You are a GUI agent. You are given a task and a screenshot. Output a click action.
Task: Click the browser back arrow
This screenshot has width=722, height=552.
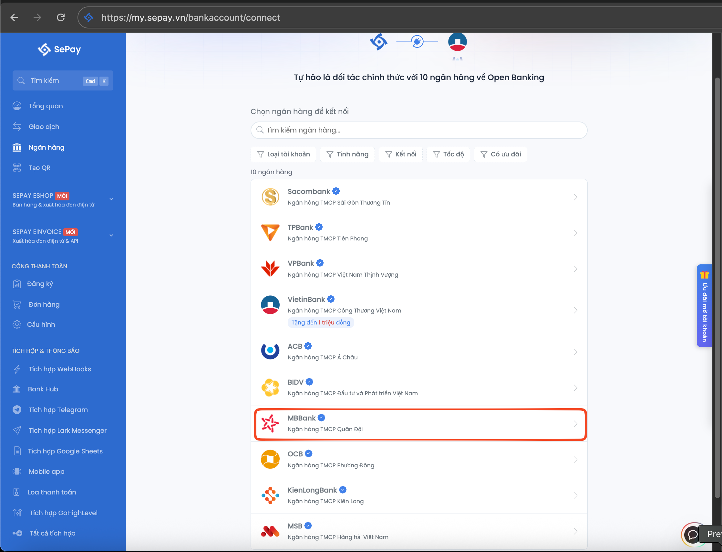pyautogui.click(x=15, y=17)
